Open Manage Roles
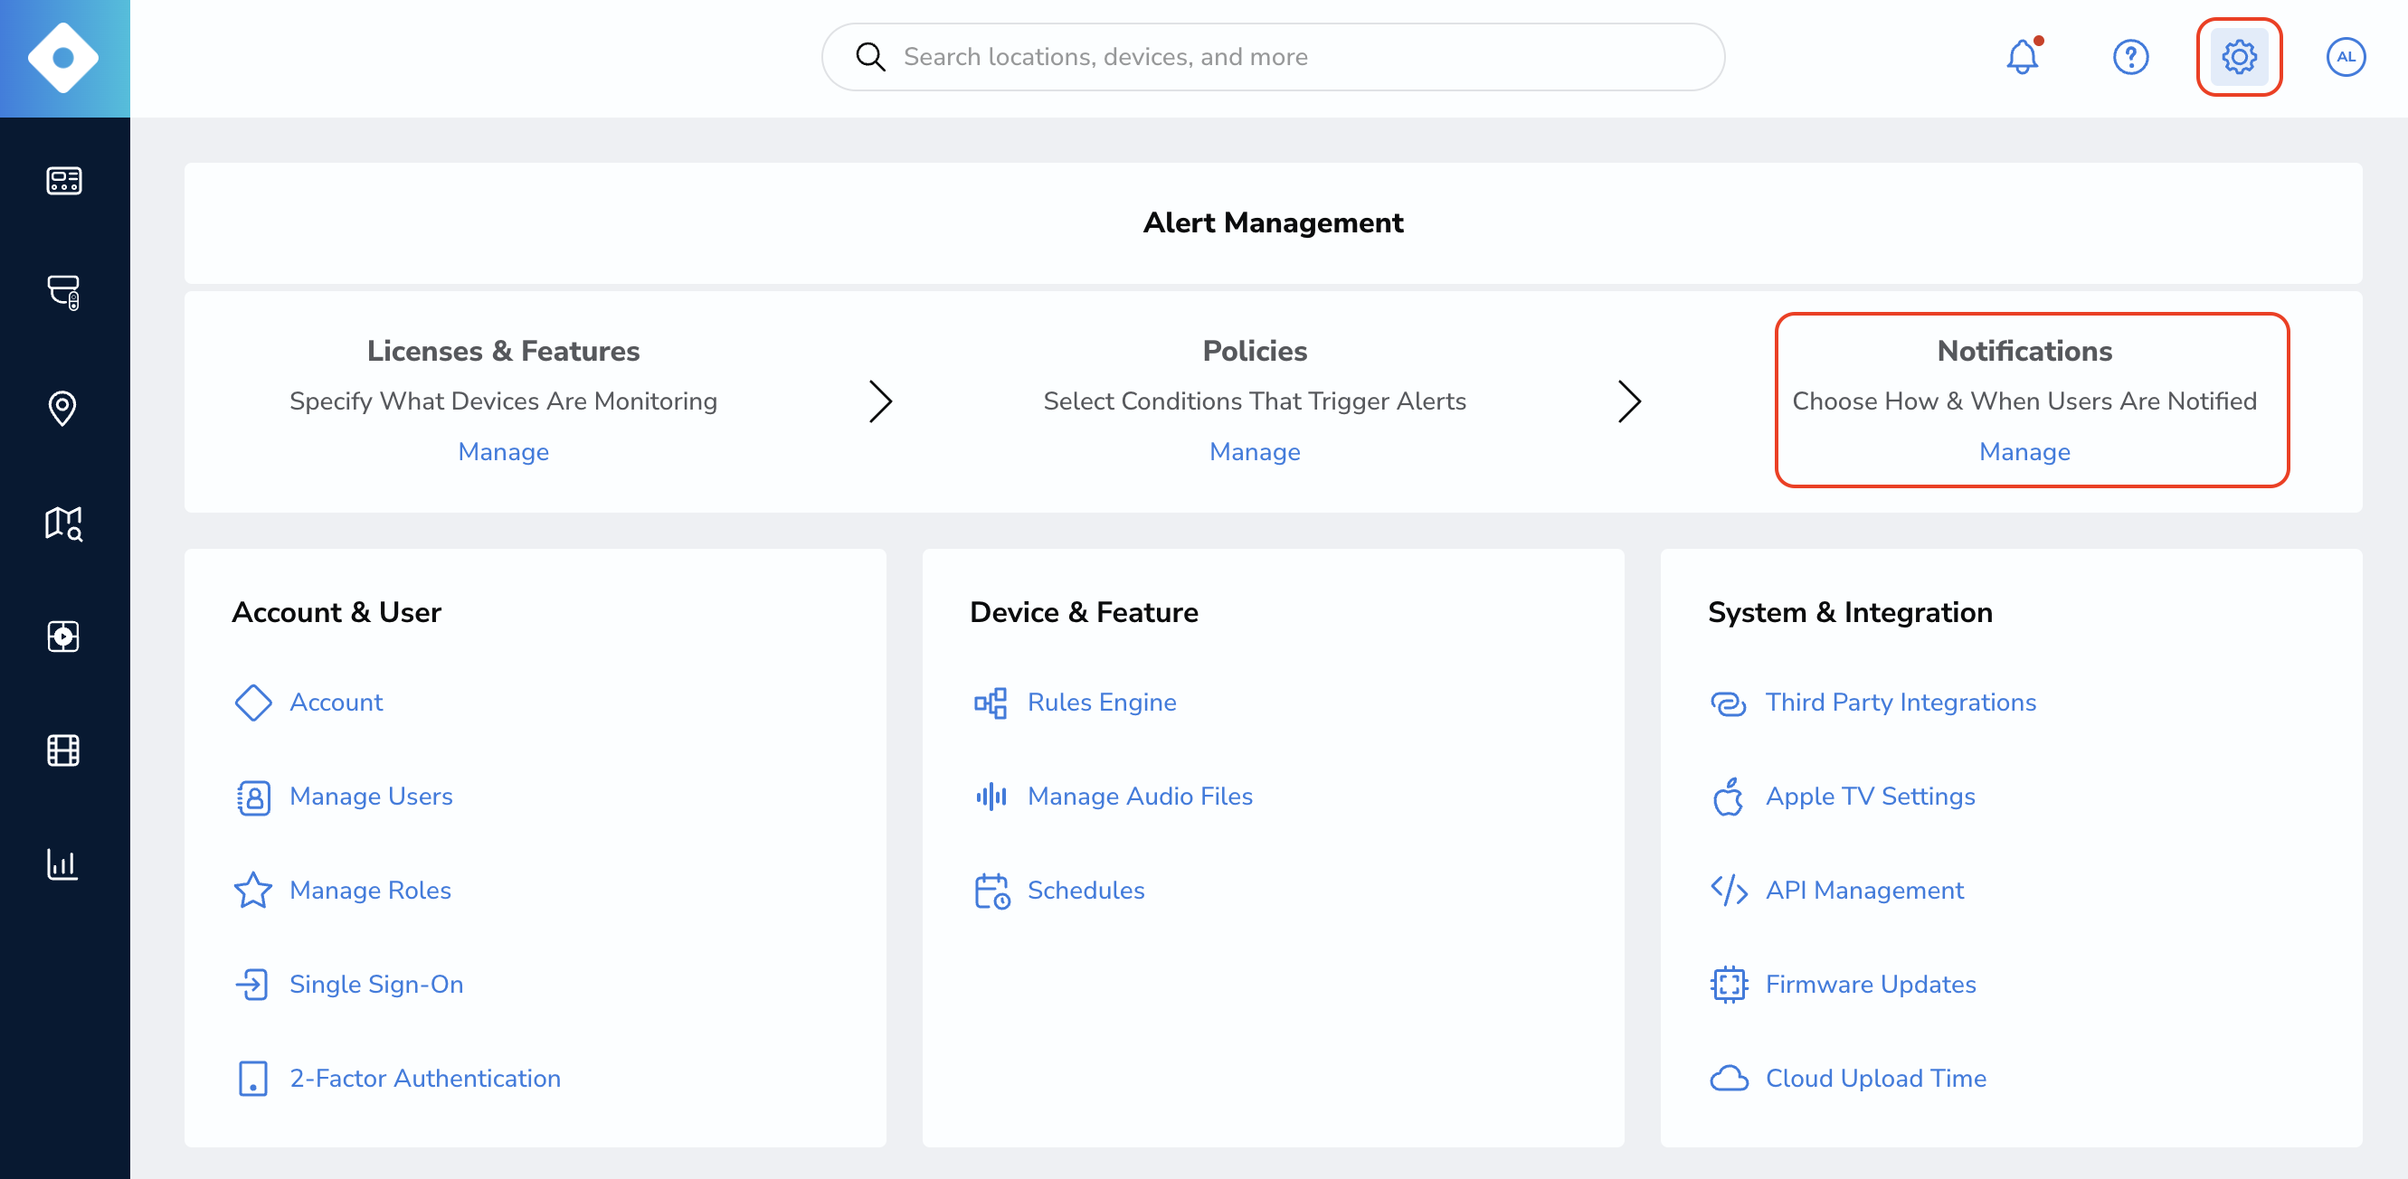 click(370, 891)
